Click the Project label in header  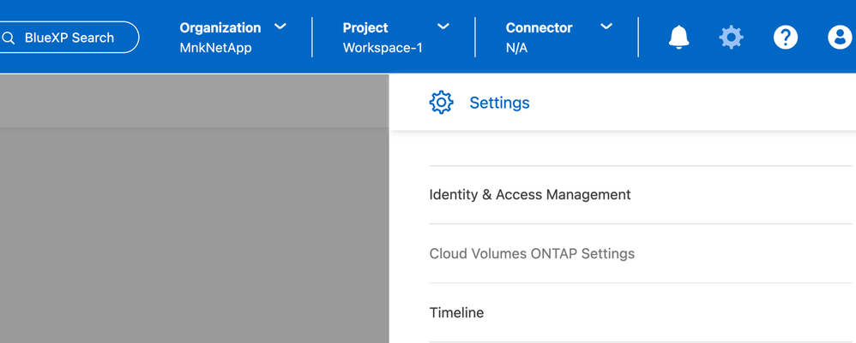coord(365,27)
